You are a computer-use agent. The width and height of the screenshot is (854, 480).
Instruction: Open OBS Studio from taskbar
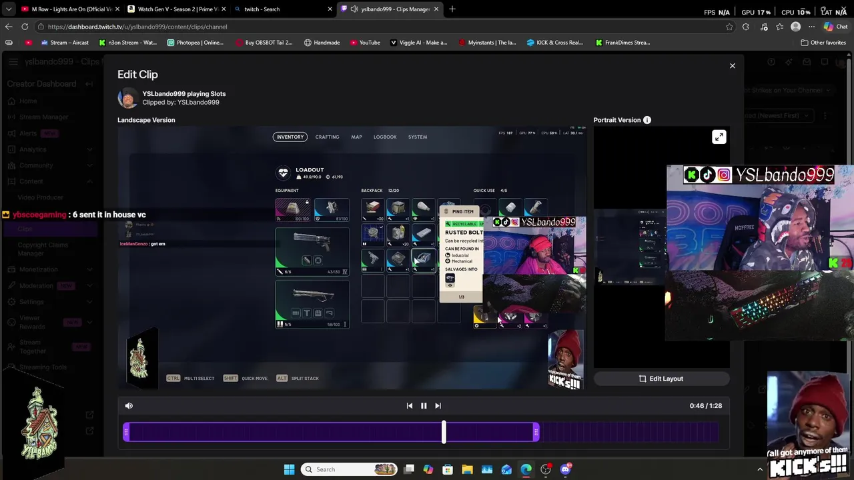point(546,469)
